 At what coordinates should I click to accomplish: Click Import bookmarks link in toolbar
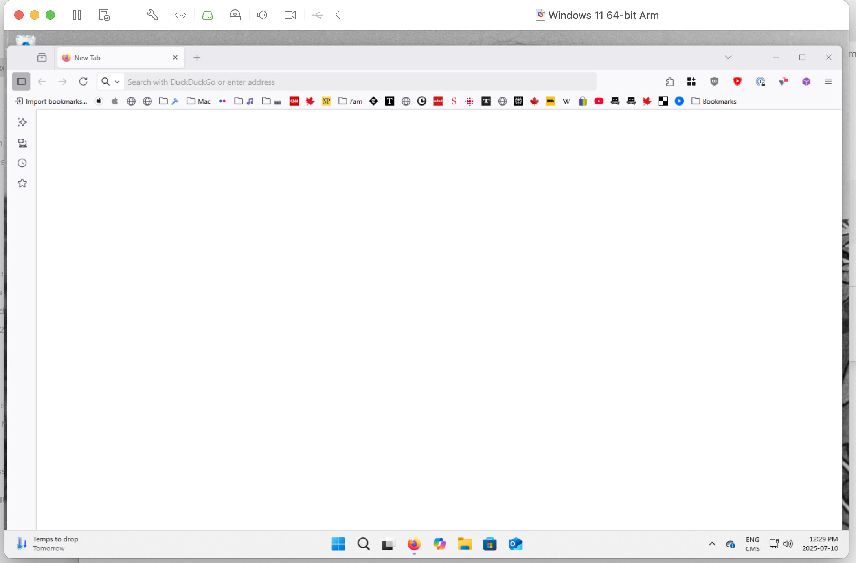pos(51,101)
